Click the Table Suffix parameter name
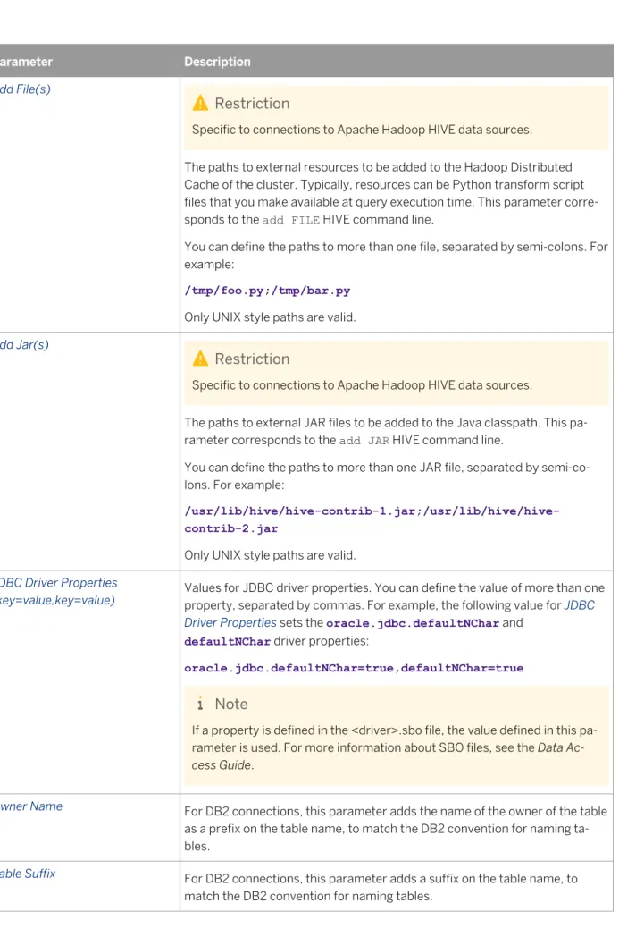Screen dimensions: 619x937 click(28, 874)
